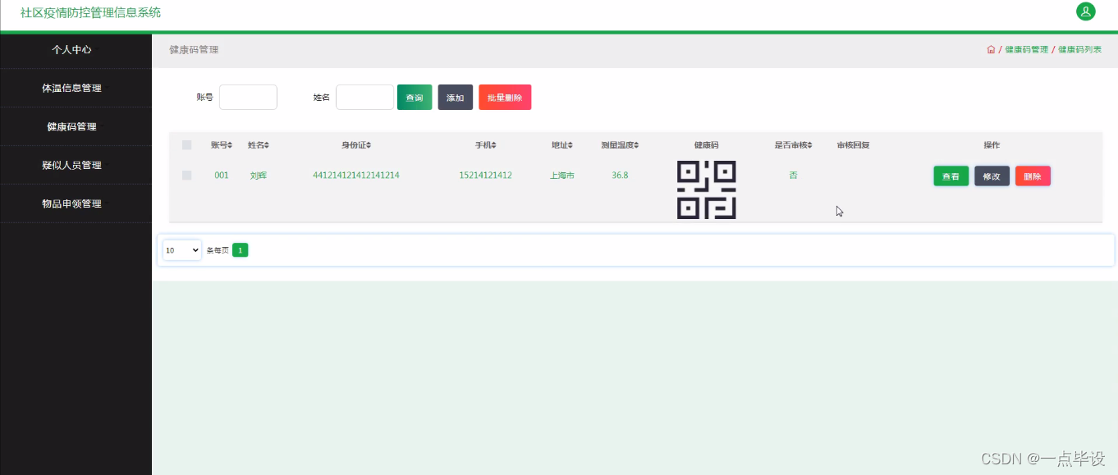Click the home icon in breadcrumb
This screenshot has height=475, width=1118.
click(x=991, y=49)
